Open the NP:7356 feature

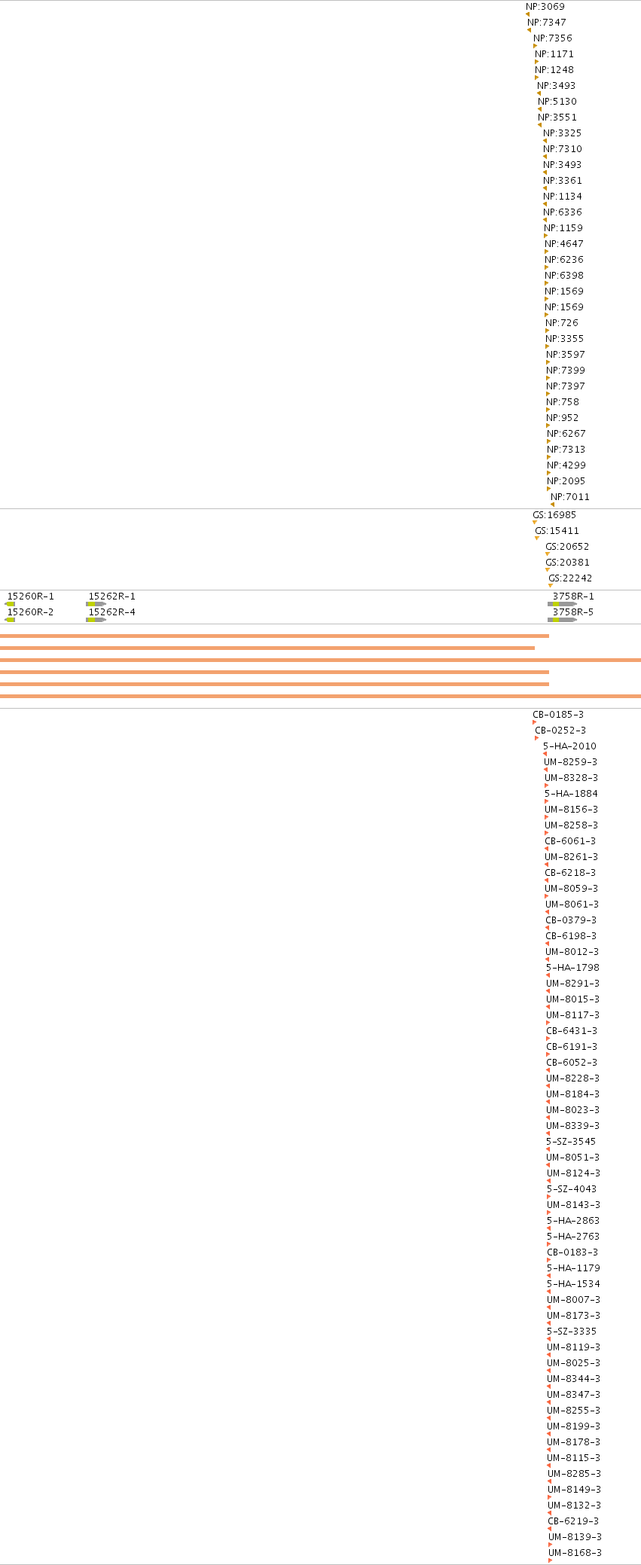click(553, 38)
